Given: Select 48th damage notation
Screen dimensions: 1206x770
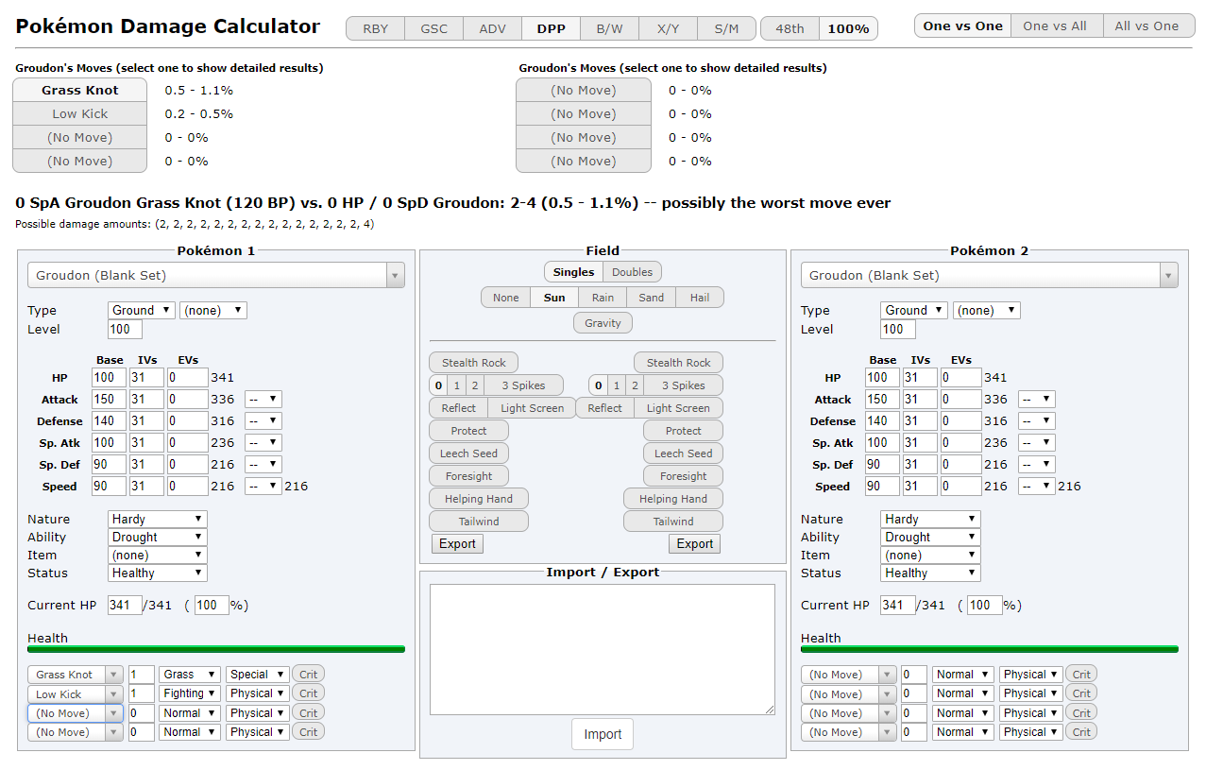Looking at the screenshot, I should (x=790, y=28).
